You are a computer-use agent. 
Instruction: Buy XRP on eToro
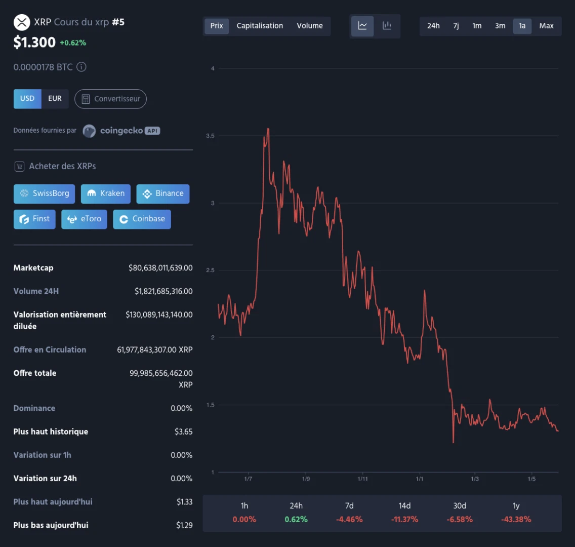click(x=85, y=219)
